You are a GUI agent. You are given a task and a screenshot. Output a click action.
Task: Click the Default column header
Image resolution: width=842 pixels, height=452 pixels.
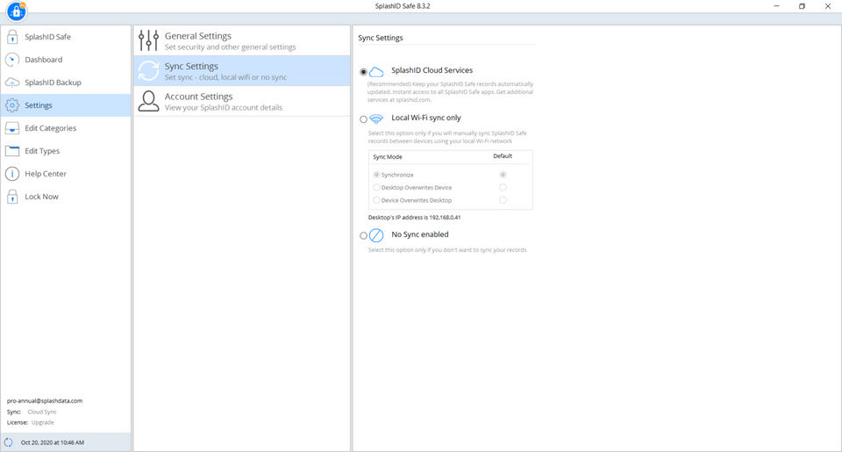coord(503,156)
